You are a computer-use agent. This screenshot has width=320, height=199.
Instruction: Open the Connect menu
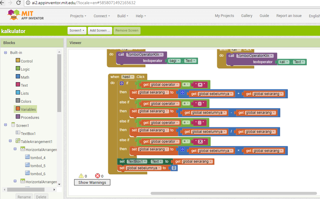click(x=101, y=16)
